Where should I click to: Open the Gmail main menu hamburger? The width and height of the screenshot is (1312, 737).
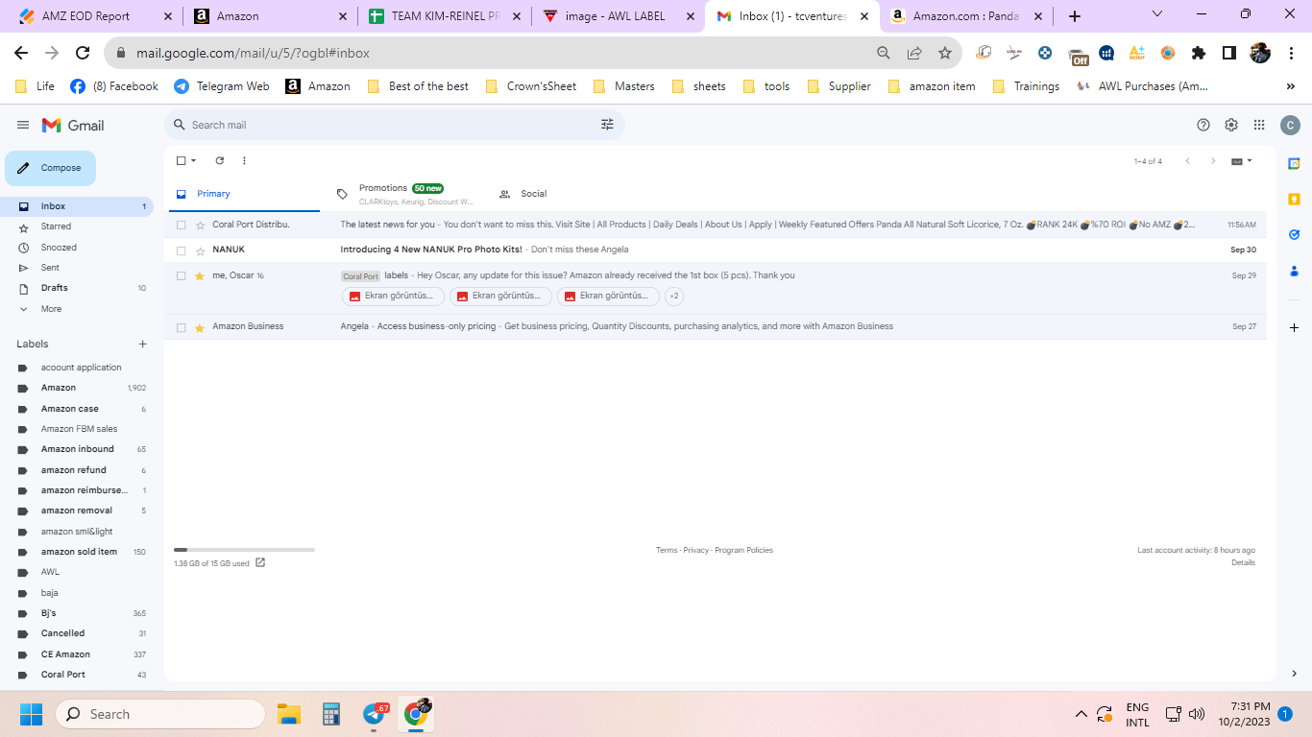[x=23, y=125]
